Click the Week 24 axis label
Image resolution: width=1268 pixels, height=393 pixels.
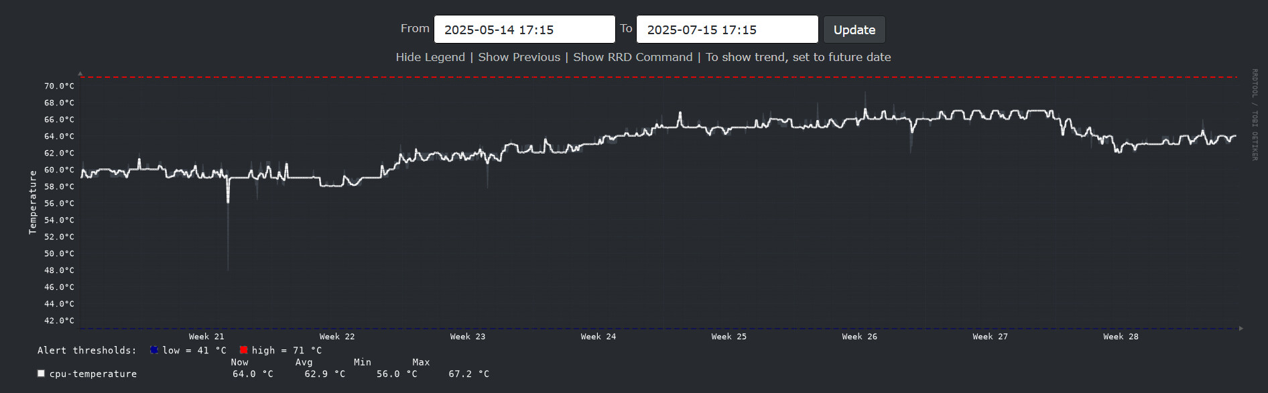click(x=598, y=337)
